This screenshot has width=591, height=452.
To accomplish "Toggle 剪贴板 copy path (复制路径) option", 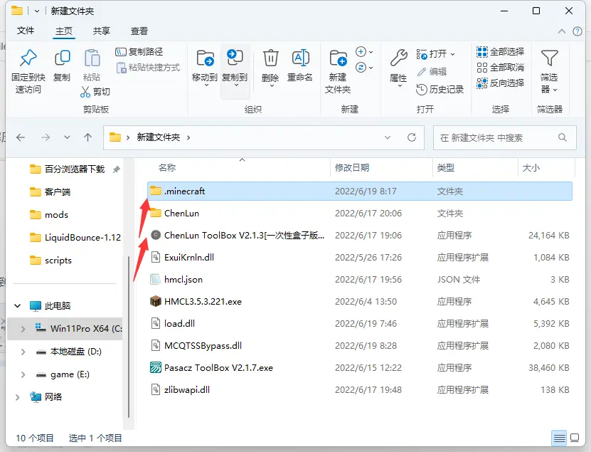I will coord(140,52).
